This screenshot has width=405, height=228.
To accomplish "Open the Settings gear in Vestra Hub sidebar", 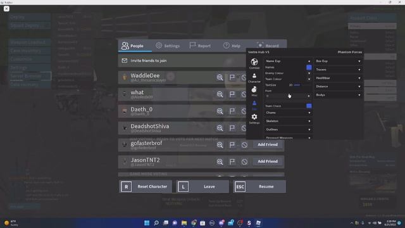I will (x=254, y=118).
